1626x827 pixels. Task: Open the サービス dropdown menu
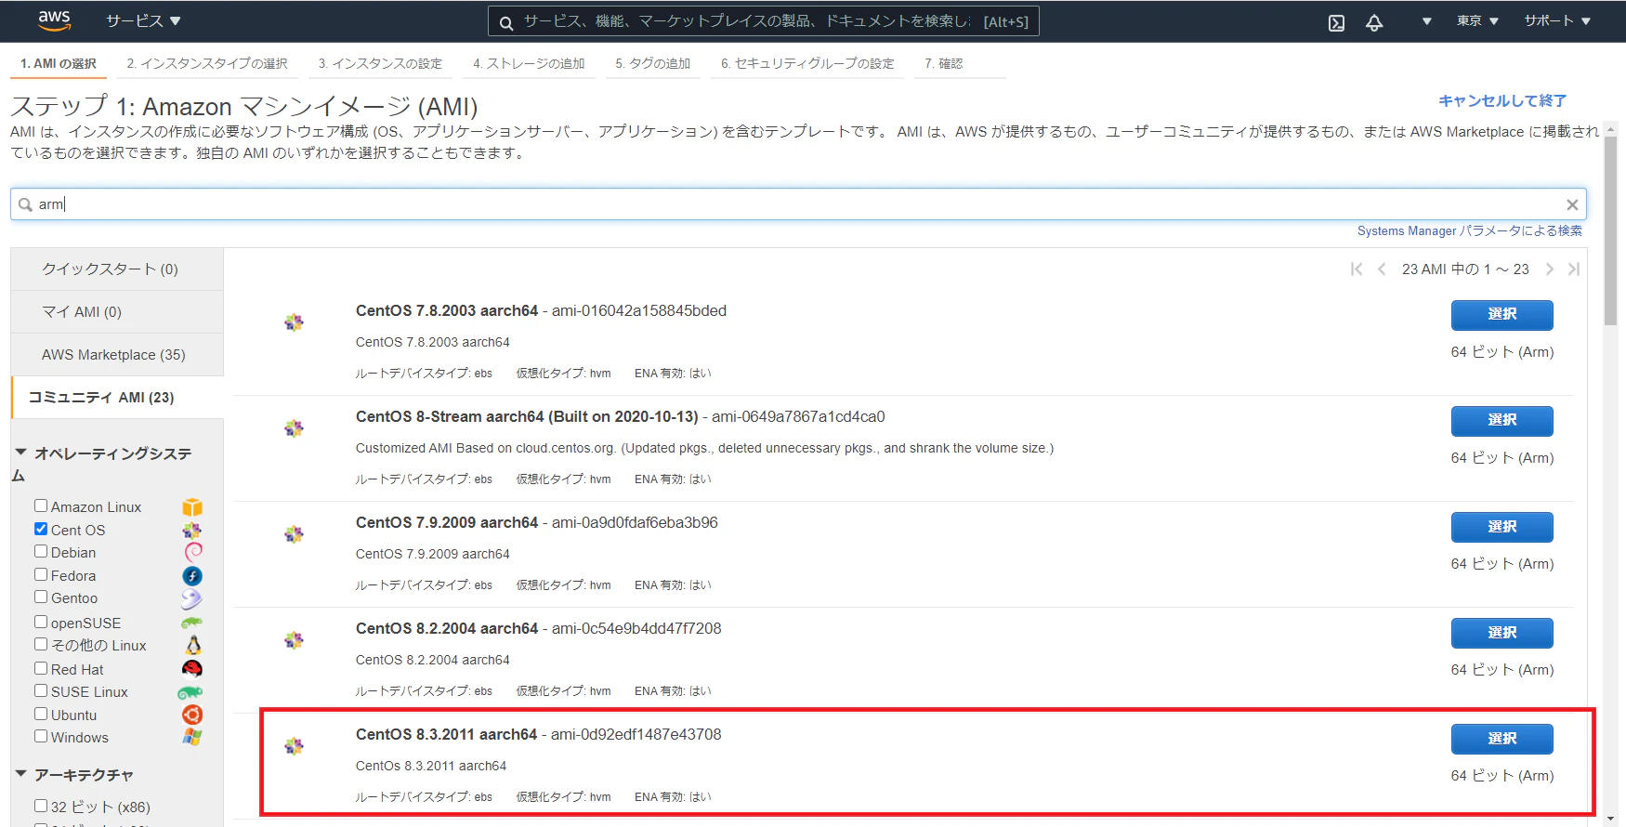143,20
